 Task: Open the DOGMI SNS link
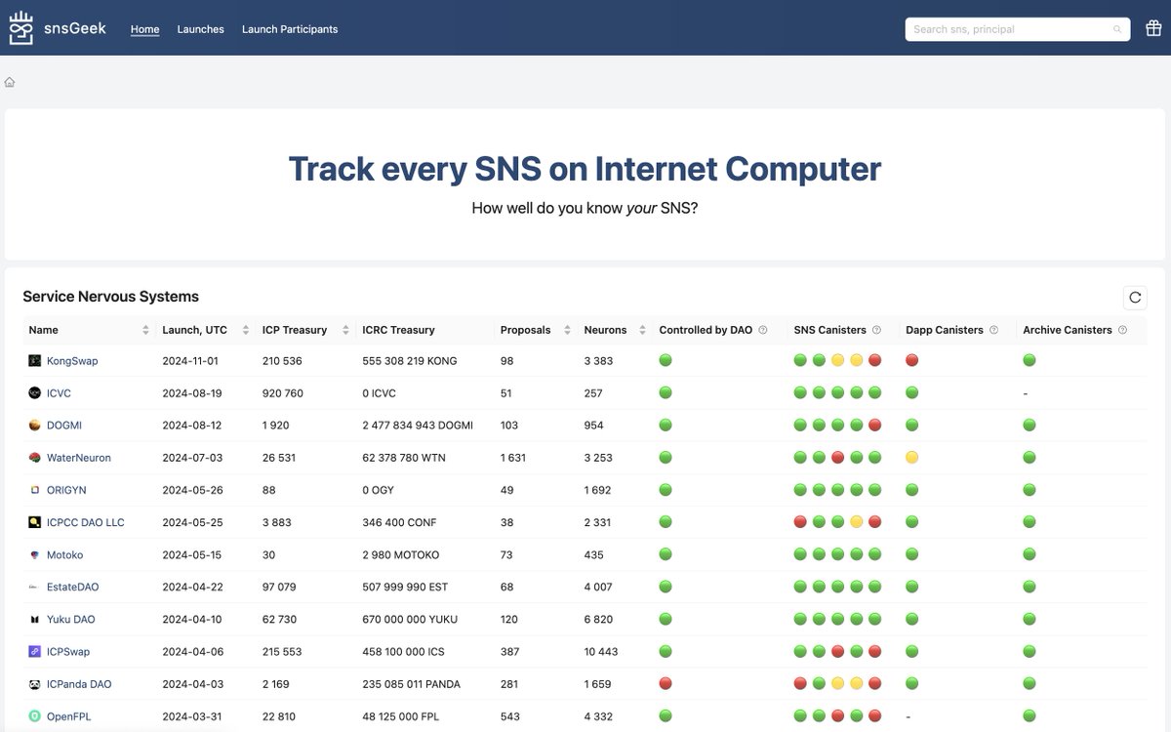point(63,426)
